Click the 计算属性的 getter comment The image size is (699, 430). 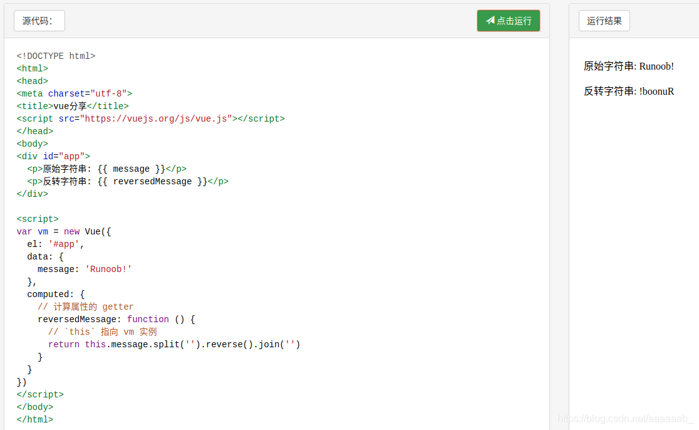click(x=85, y=307)
